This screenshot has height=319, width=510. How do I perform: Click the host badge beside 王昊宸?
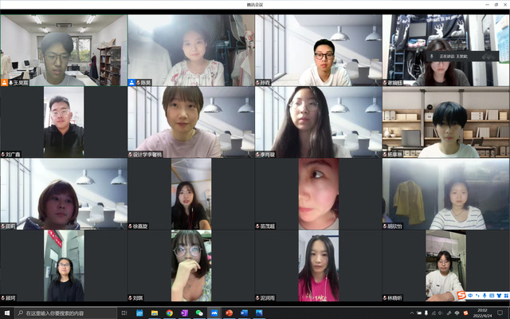(4, 82)
